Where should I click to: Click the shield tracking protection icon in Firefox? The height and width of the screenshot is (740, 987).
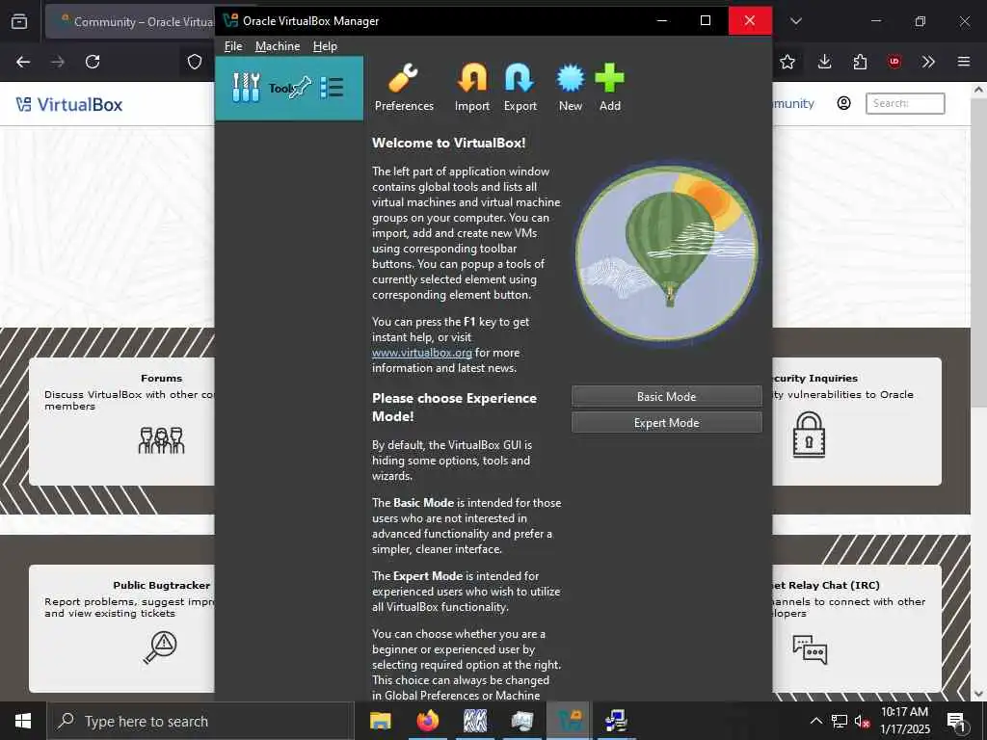pyautogui.click(x=195, y=62)
